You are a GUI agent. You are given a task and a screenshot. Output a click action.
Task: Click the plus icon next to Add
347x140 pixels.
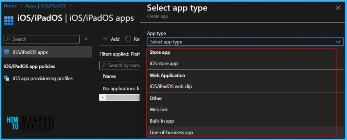(105, 39)
